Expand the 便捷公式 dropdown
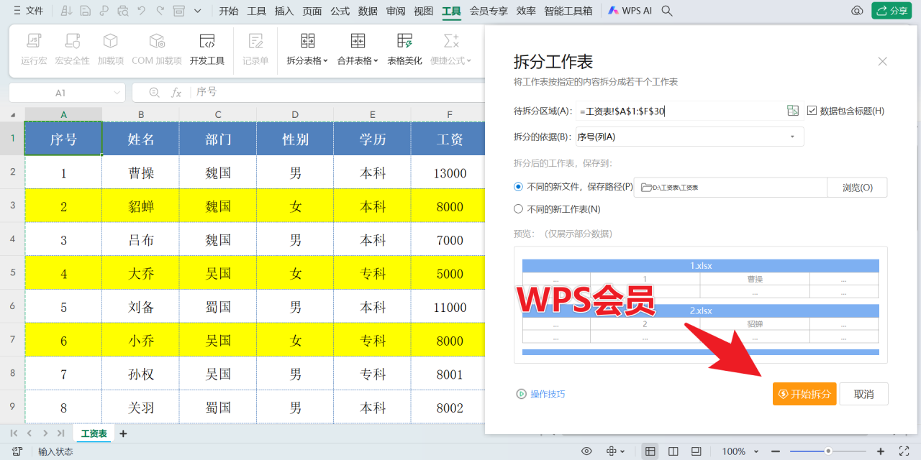 (x=469, y=61)
